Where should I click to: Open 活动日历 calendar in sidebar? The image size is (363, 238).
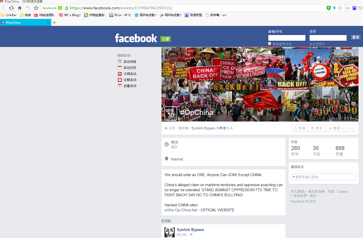(127, 68)
